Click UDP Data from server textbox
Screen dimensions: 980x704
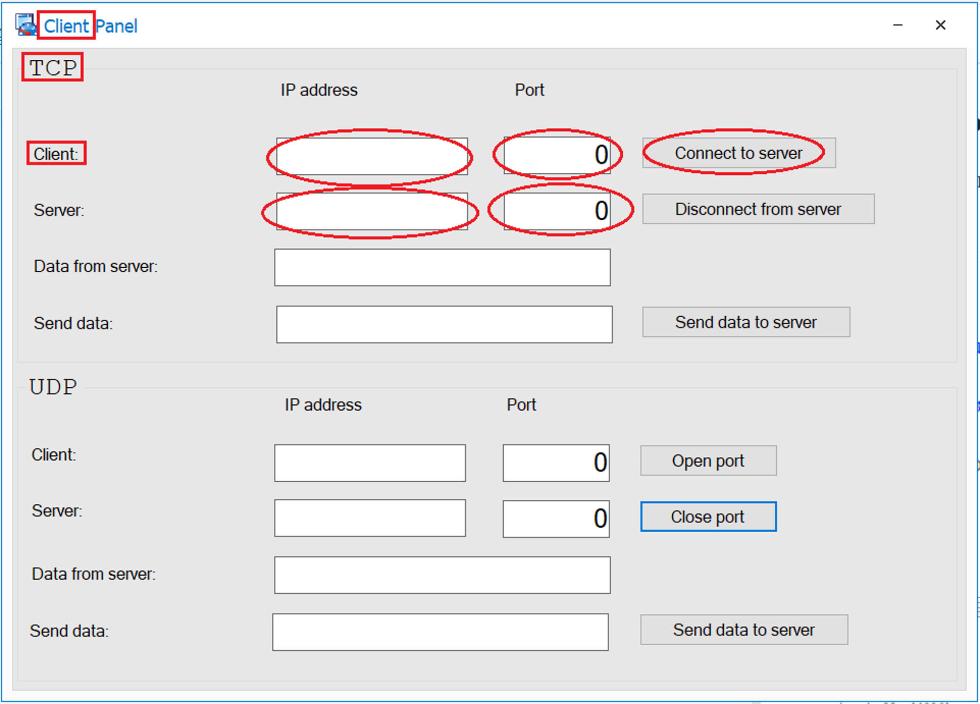tap(442, 575)
